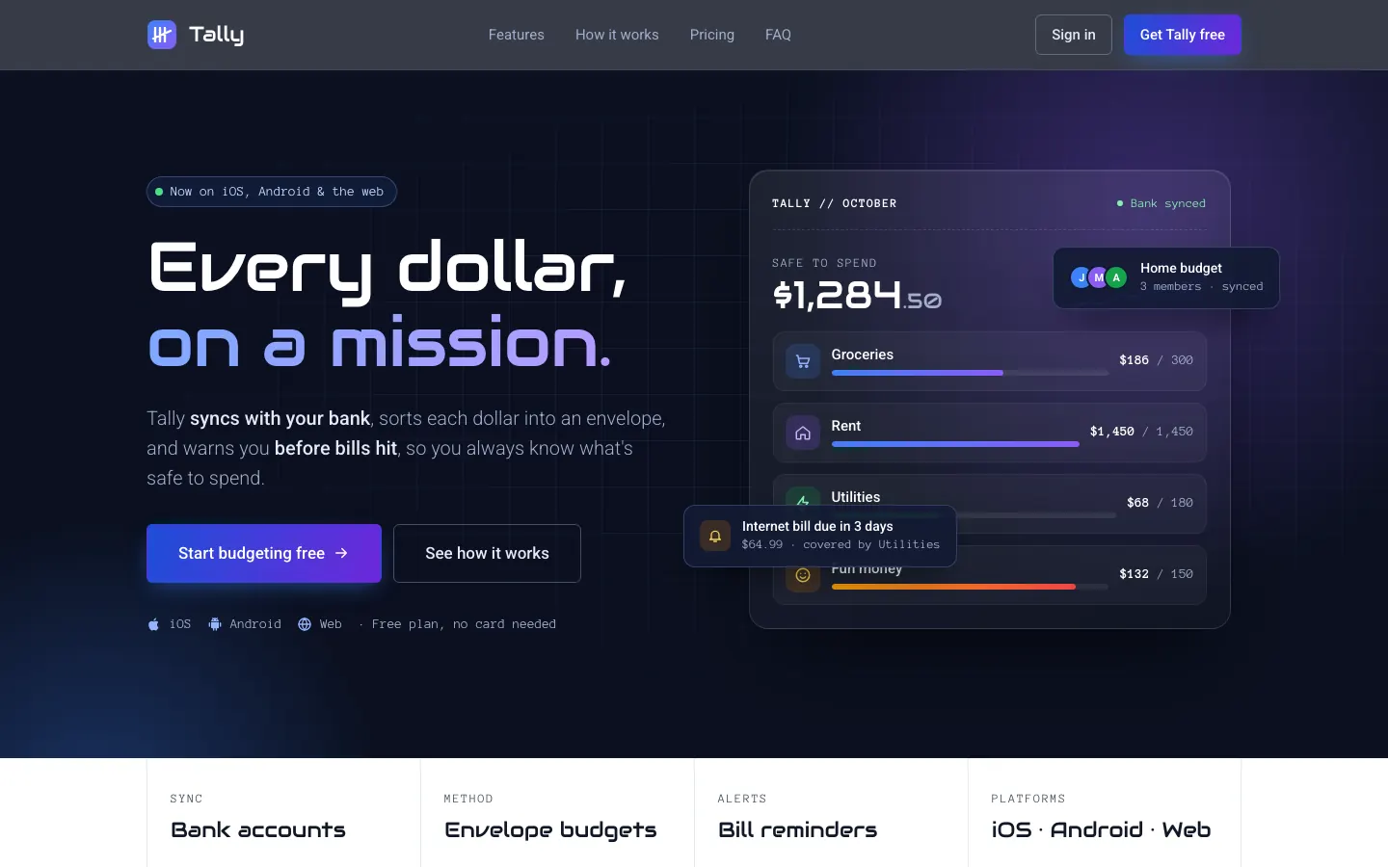Click the Bank accounts heading

click(258, 829)
